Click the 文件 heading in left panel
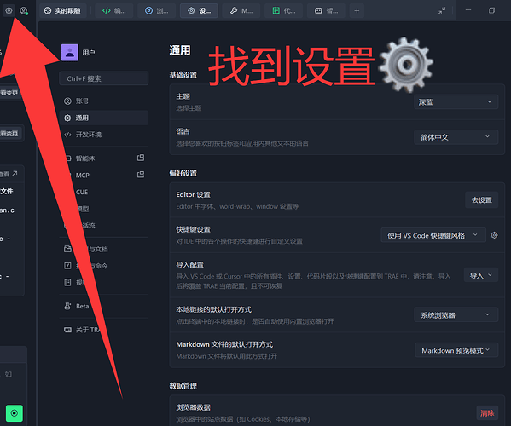Image resolution: width=511 pixels, height=426 pixels. (x=7, y=191)
